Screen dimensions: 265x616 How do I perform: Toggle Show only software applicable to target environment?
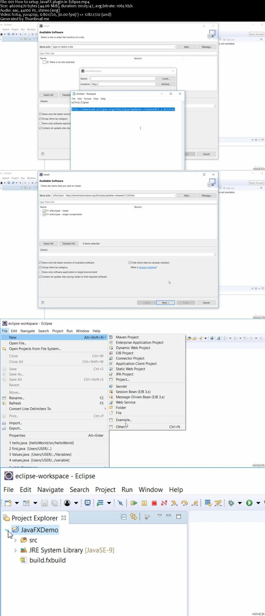40,272
